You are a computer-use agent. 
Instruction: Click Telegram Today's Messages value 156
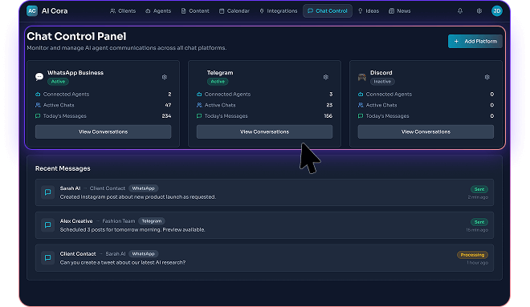pyautogui.click(x=328, y=115)
